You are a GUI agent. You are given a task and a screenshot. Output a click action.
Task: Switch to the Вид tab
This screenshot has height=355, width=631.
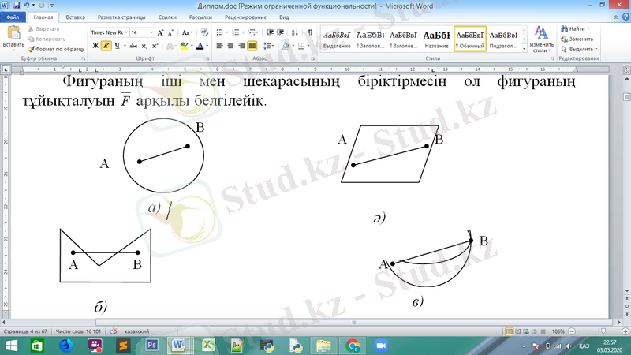coord(284,17)
